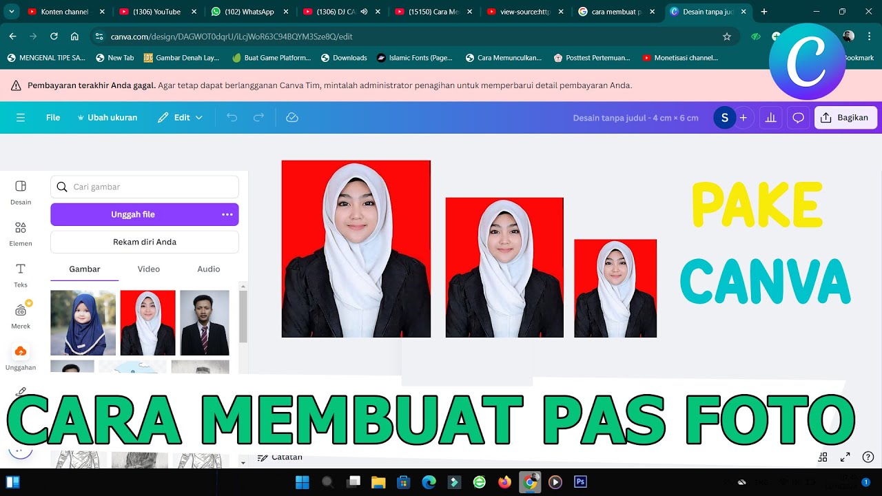Close the cara membuat browser tab
Screen dimensions: 882x496
click(652, 12)
